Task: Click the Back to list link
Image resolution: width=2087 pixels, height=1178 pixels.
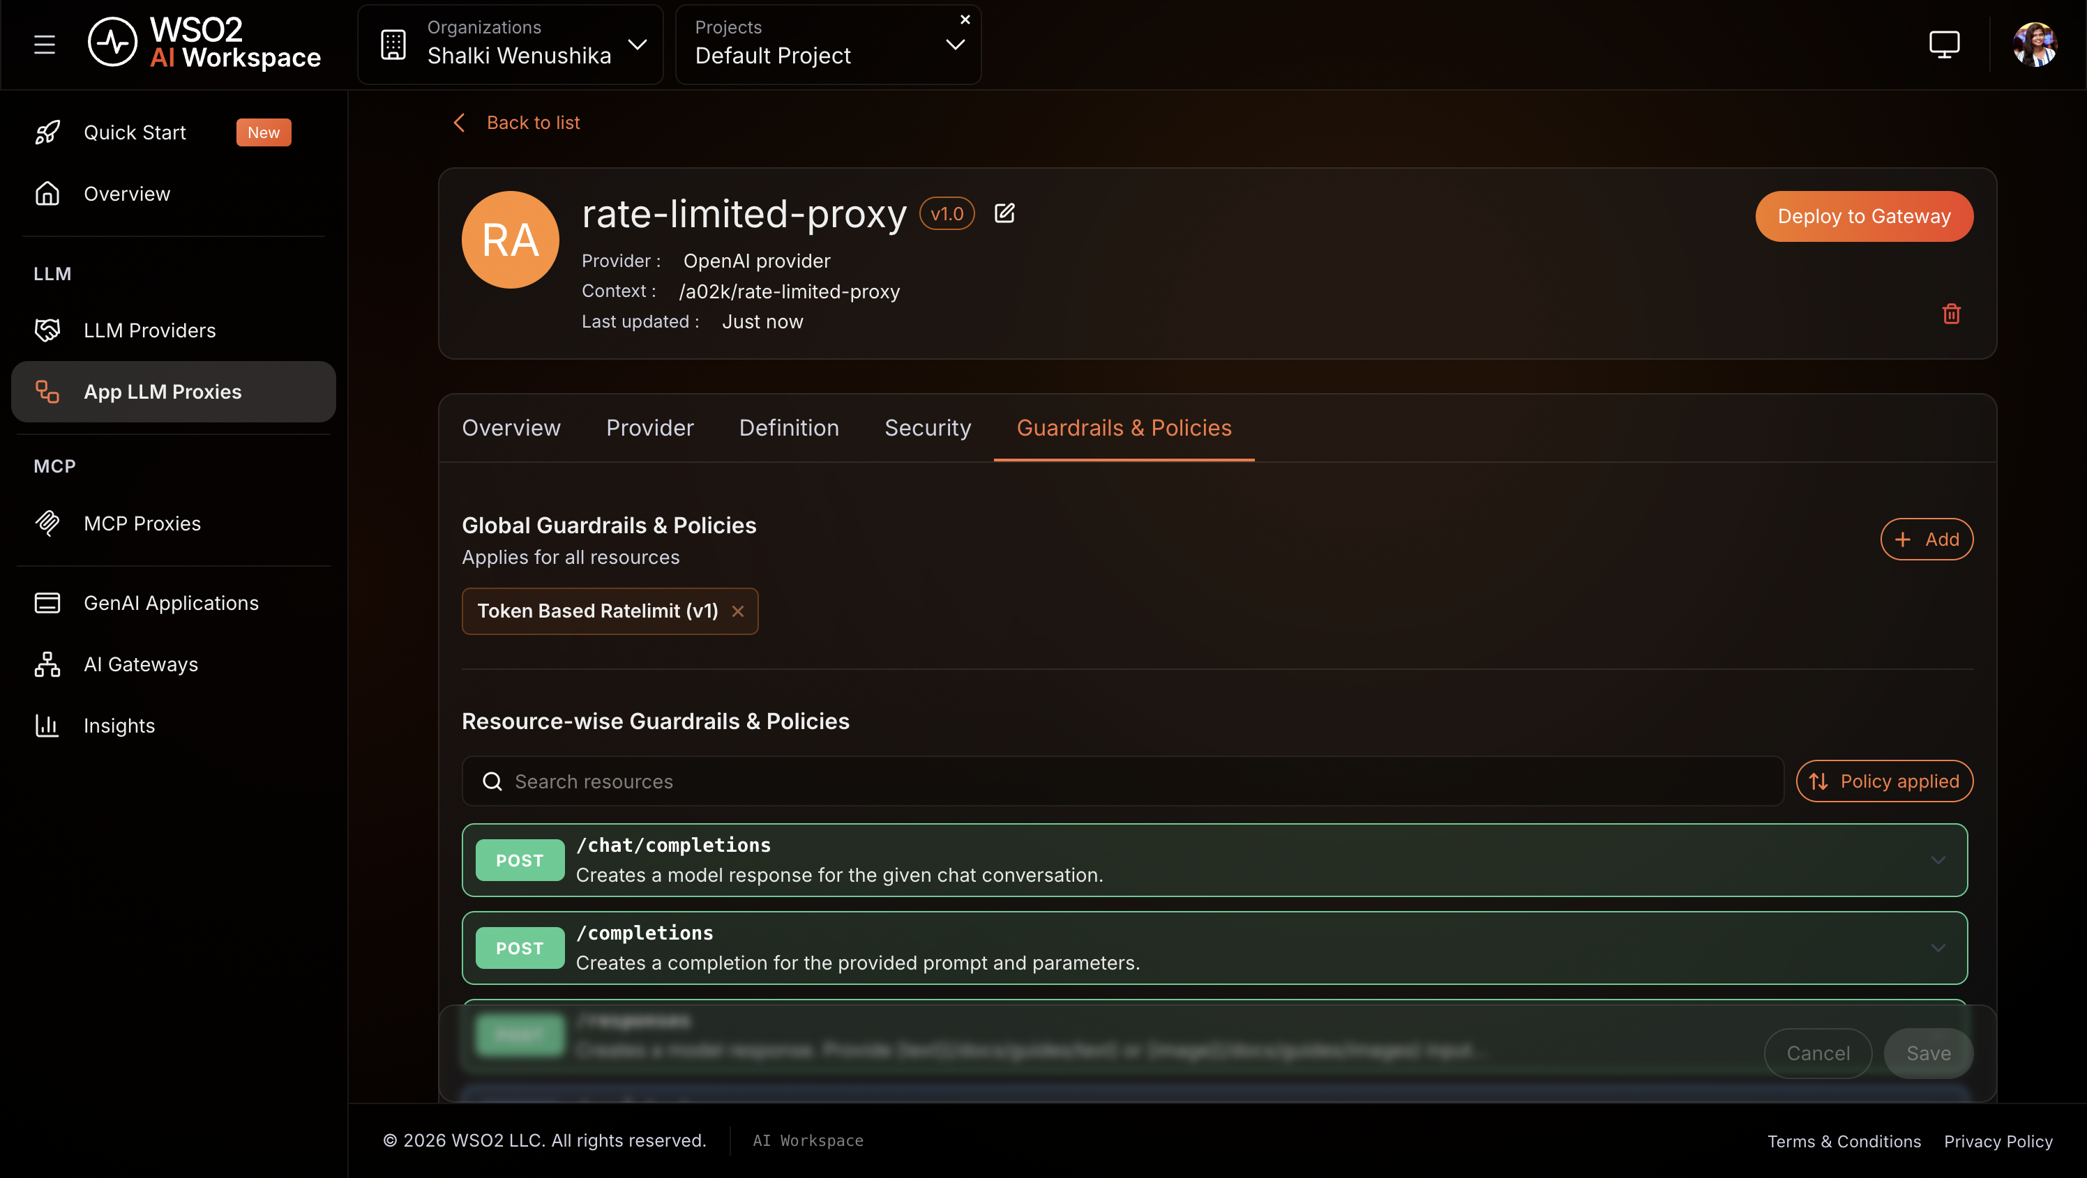Action: point(533,122)
